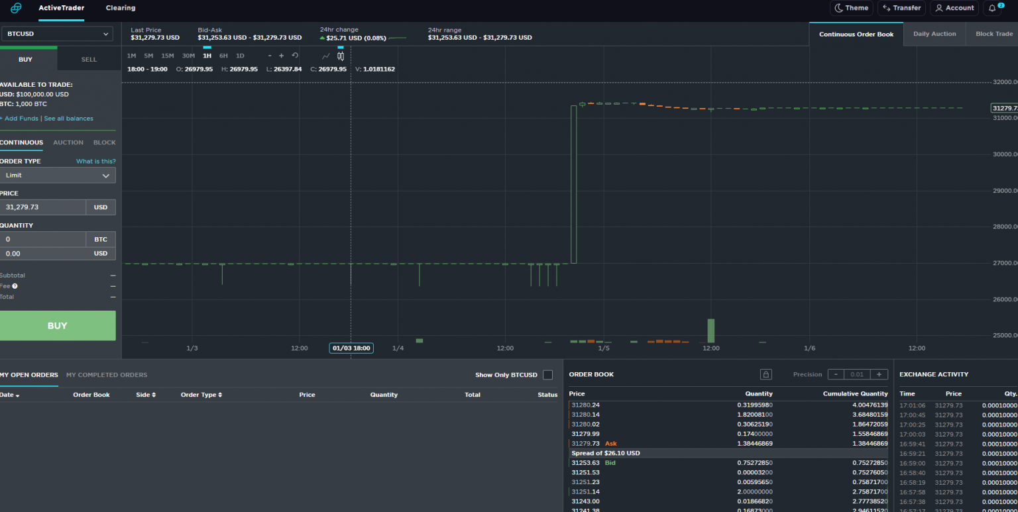1018x512 pixels.
Task: Toggle the Theme setting
Action: click(851, 8)
